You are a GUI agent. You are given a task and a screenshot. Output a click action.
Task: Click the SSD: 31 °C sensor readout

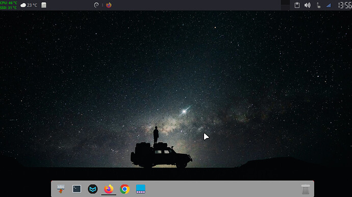pos(8,8)
